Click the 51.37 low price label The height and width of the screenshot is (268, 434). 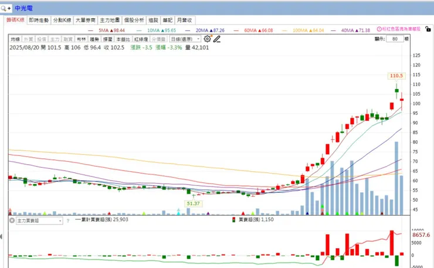tap(193, 203)
